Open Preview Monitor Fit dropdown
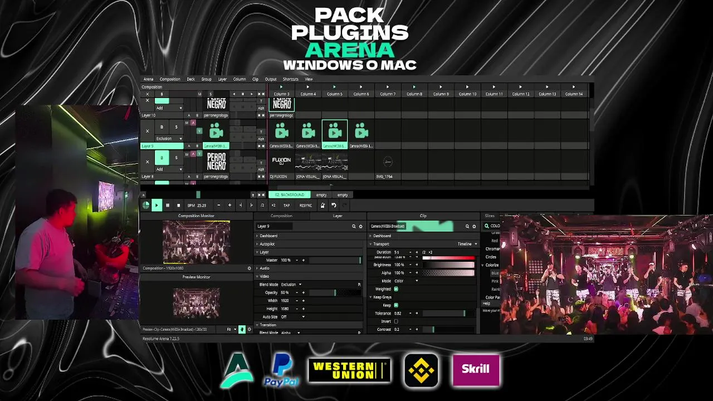The height and width of the screenshot is (401, 713). (231, 329)
